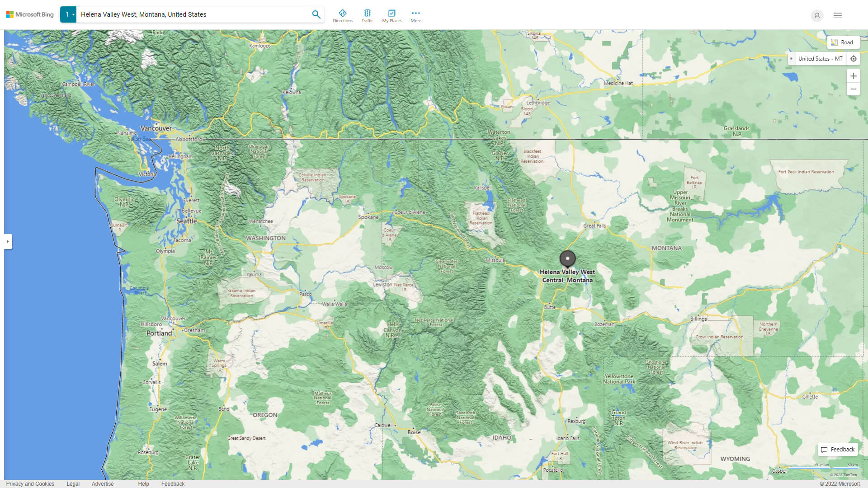The image size is (868, 488).
Task: Switch map style via Road button
Action: [843, 42]
